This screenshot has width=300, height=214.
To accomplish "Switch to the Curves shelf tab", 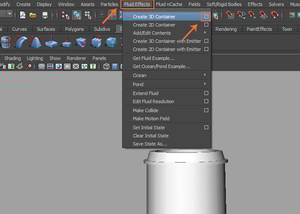I will click(x=19, y=29).
